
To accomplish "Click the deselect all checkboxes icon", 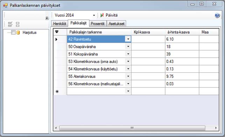I will pyautogui.click(x=17, y=24).
